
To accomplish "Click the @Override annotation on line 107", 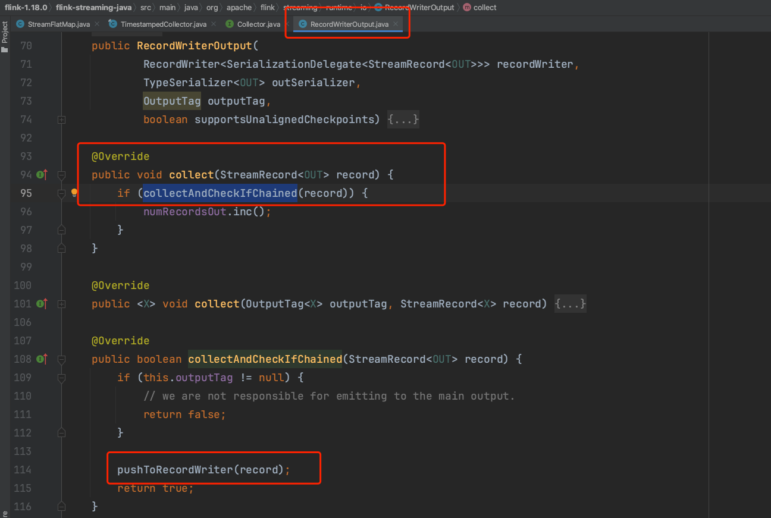I will pyautogui.click(x=120, y=341).
